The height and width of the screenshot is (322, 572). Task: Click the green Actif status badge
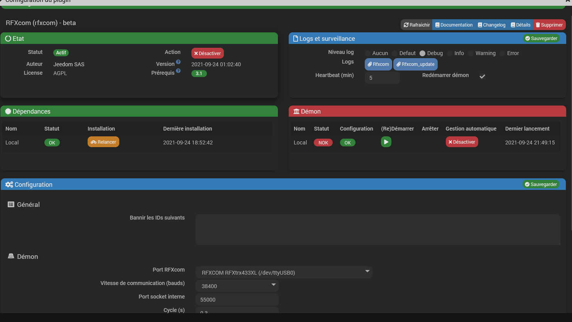(x=61, y=53)
